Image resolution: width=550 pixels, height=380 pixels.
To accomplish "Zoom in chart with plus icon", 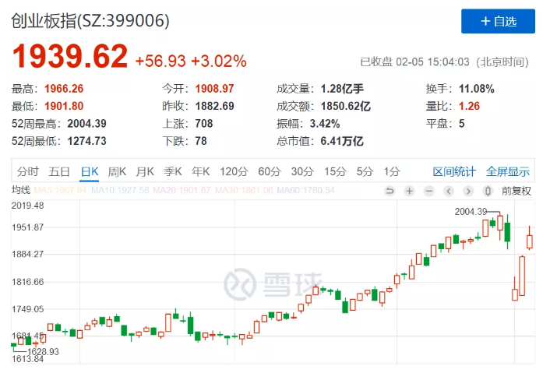I will click(x=409, y=191).
